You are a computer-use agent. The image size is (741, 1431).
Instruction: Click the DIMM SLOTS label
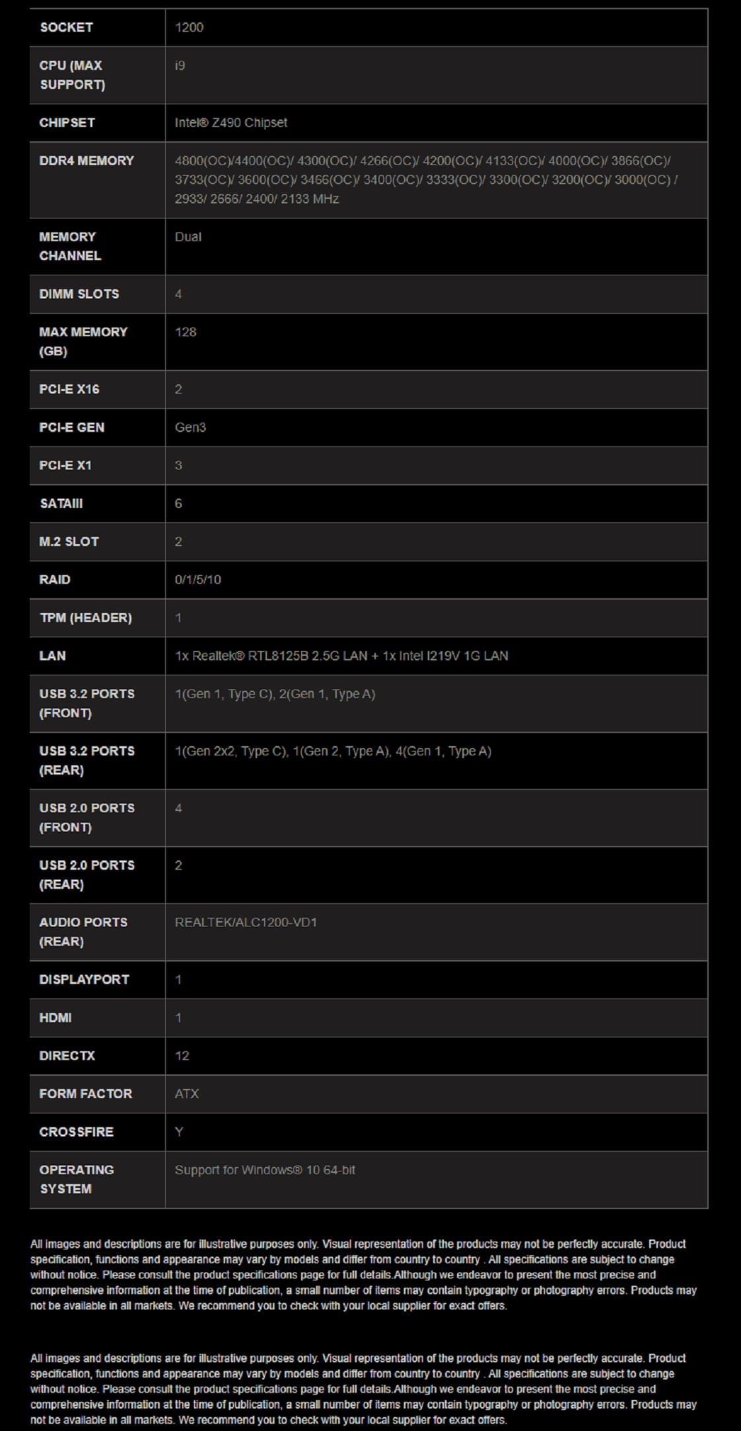point(79,294)
